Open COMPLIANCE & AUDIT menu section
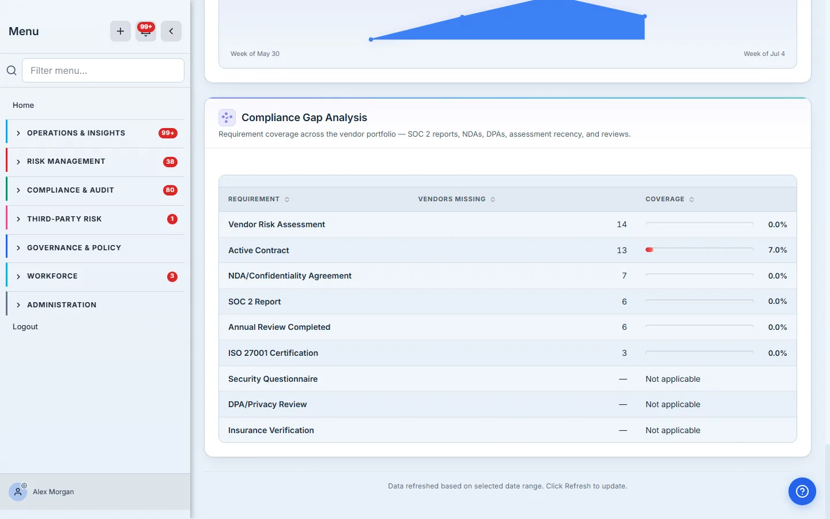 pos(70,190)
